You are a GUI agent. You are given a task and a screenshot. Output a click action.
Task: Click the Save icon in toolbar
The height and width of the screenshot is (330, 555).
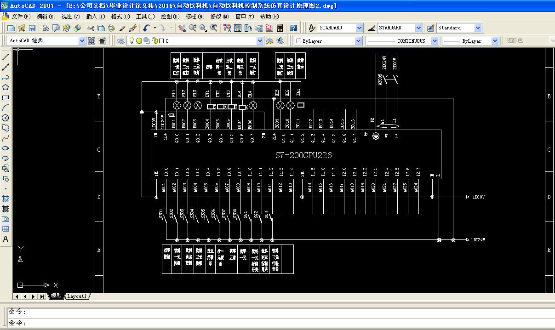click(32, 28)
